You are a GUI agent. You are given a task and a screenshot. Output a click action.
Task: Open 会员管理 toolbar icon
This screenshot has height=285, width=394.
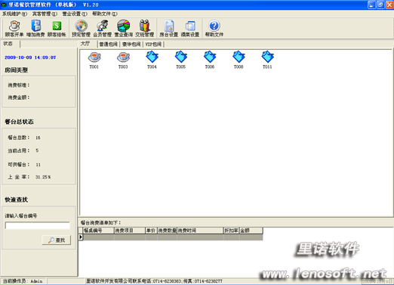102,29
